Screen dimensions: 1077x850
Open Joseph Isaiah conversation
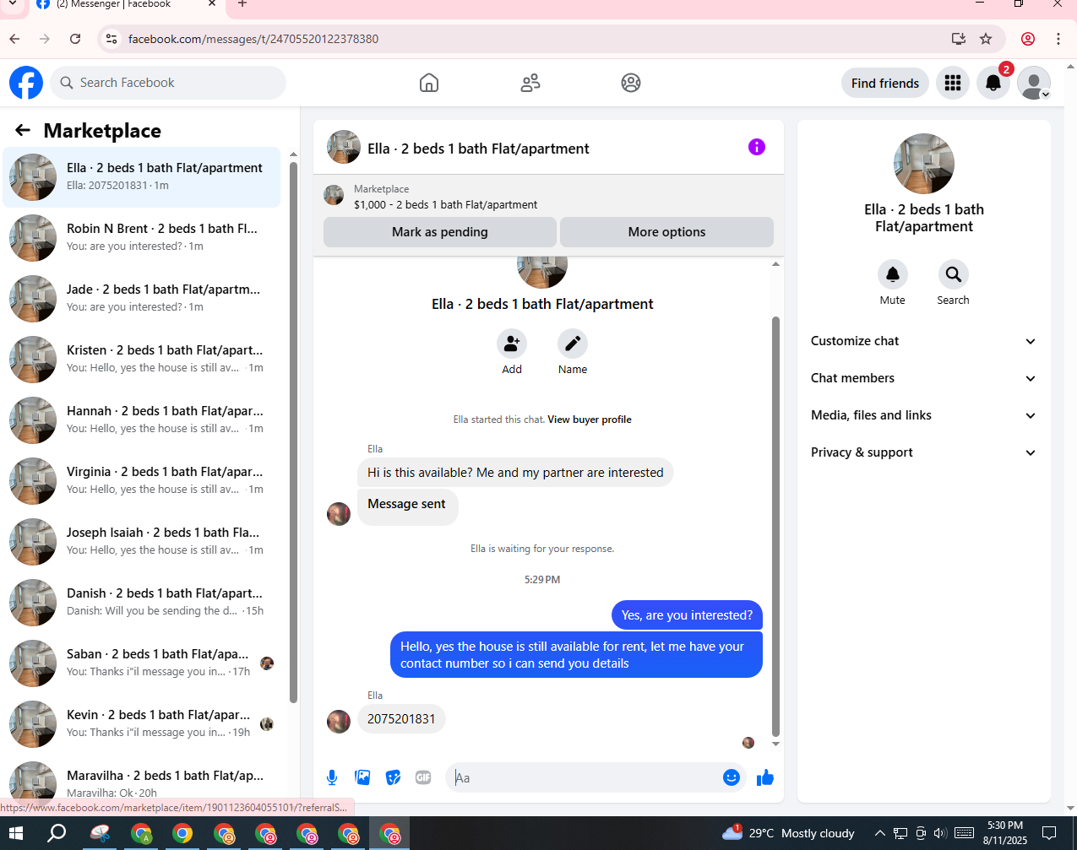click(142, 542)
